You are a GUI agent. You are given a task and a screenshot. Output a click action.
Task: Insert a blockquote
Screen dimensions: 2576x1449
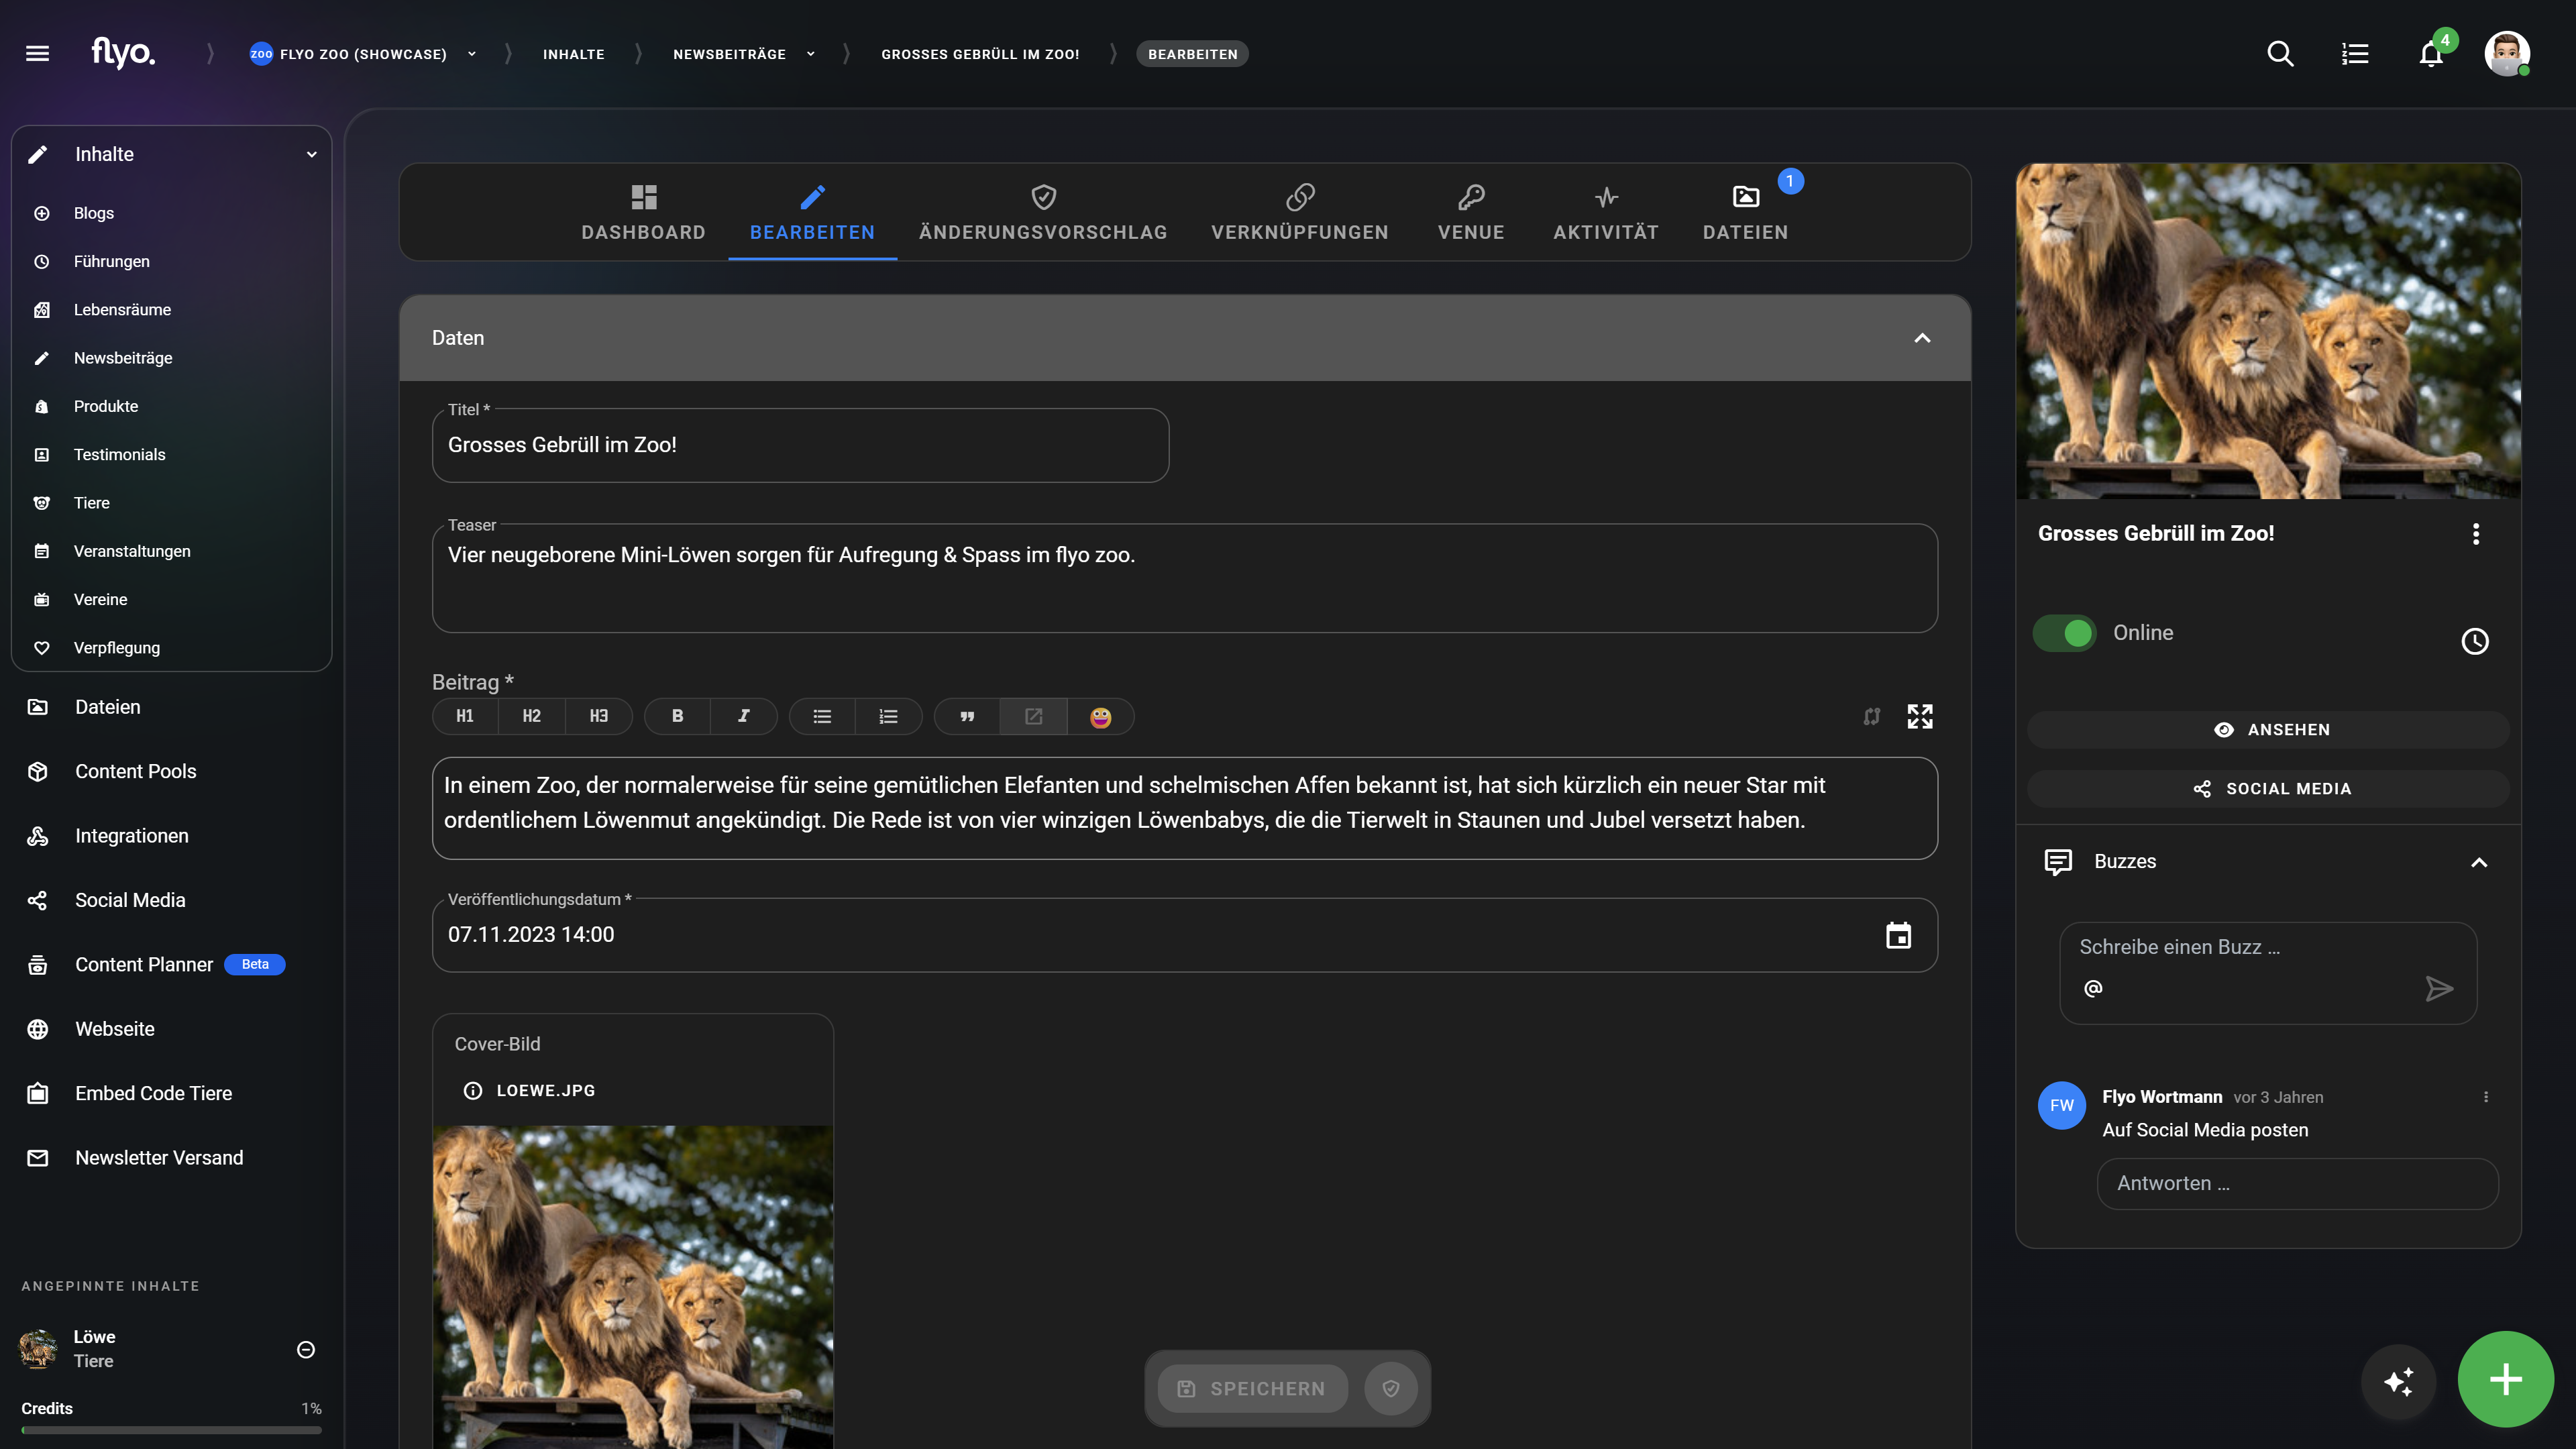click(967, 716)
